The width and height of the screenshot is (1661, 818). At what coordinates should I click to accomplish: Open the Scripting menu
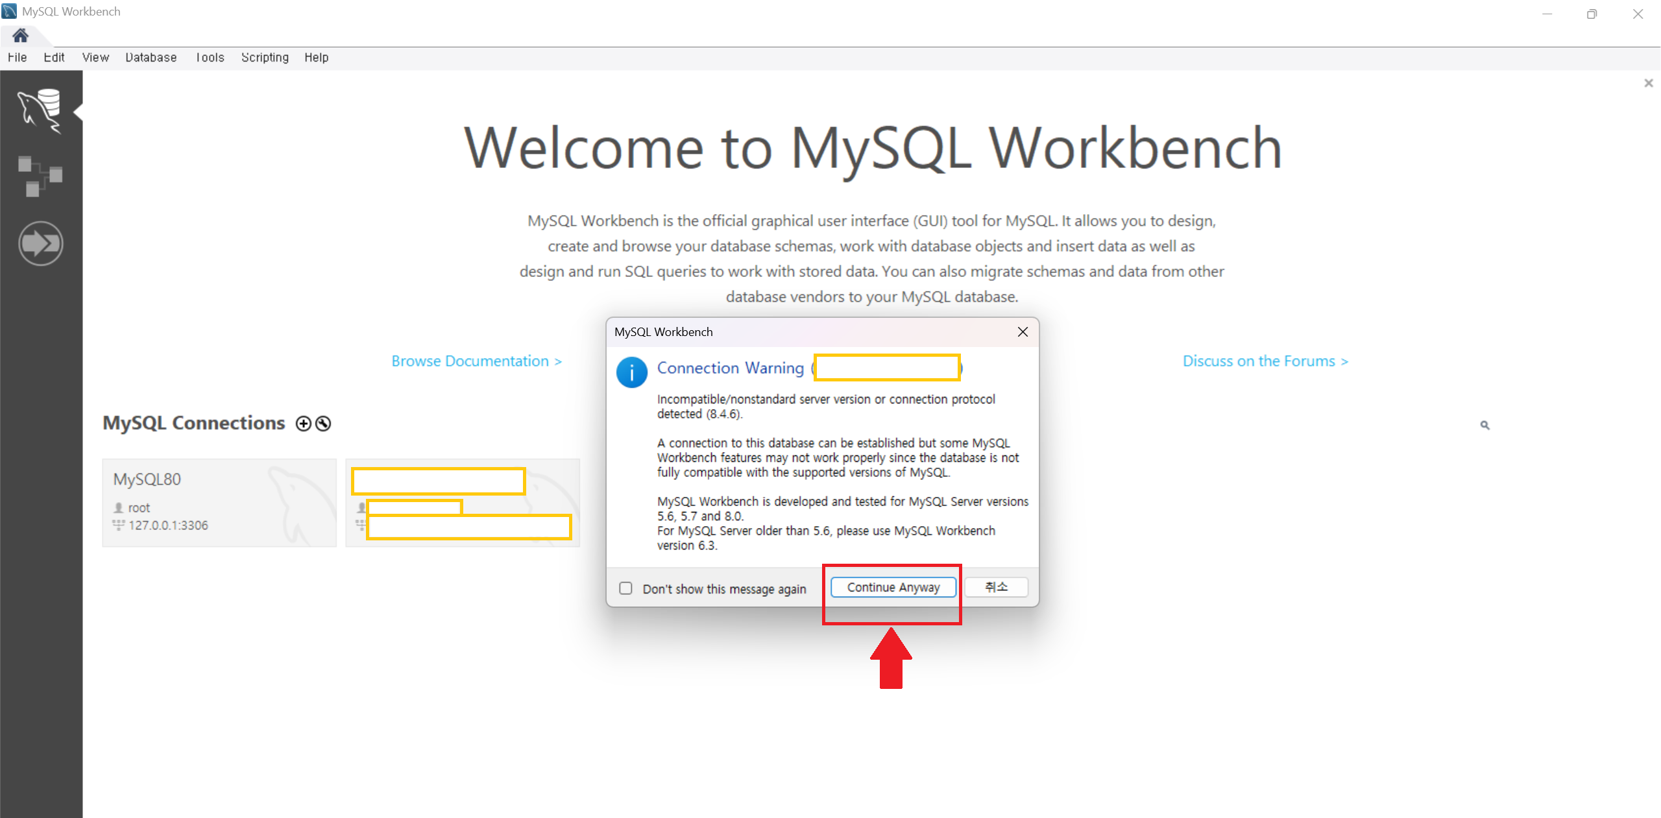coord(265,57)
